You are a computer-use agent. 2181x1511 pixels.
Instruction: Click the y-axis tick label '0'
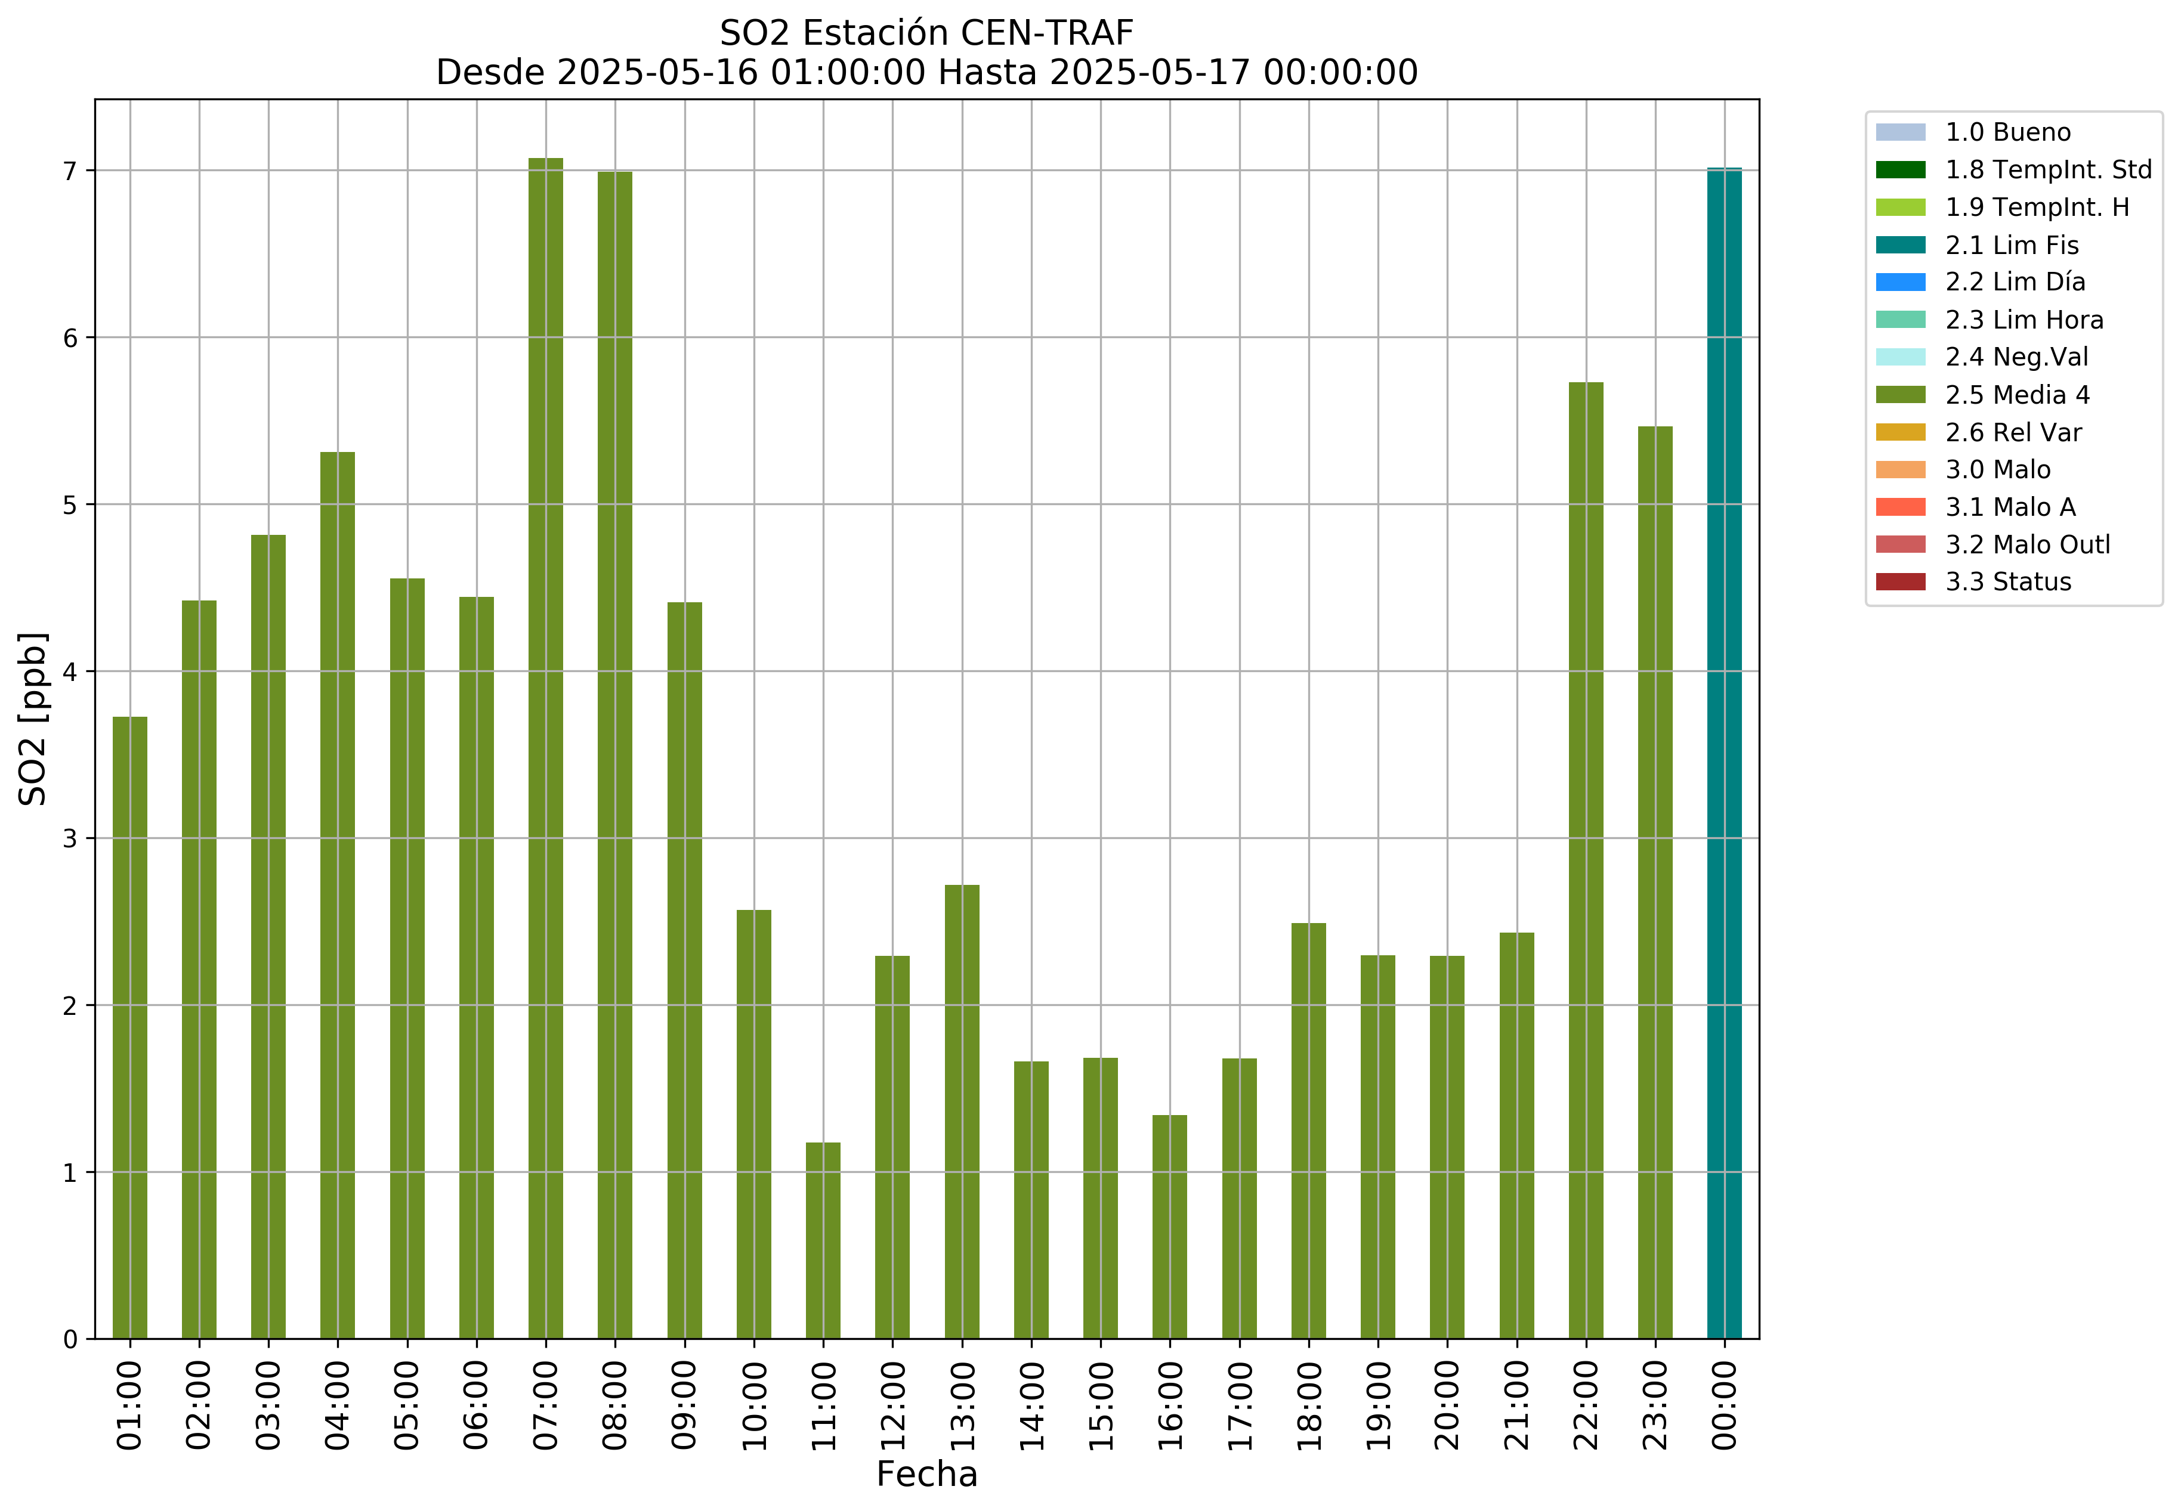click(x=70, y=1340)
